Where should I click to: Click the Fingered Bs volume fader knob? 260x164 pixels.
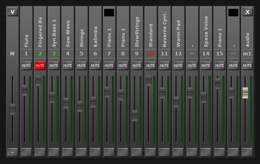point(39,81)
